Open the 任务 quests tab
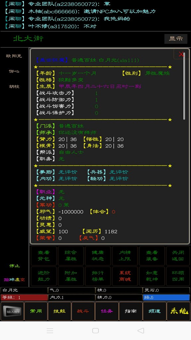 coord(107,311)
